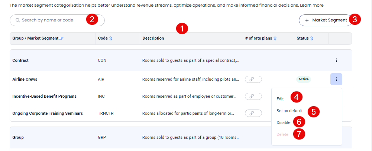The width and height of the screenshot is (372, 151).
Task: Select Disable from the context menu
Action: (283, 123)
